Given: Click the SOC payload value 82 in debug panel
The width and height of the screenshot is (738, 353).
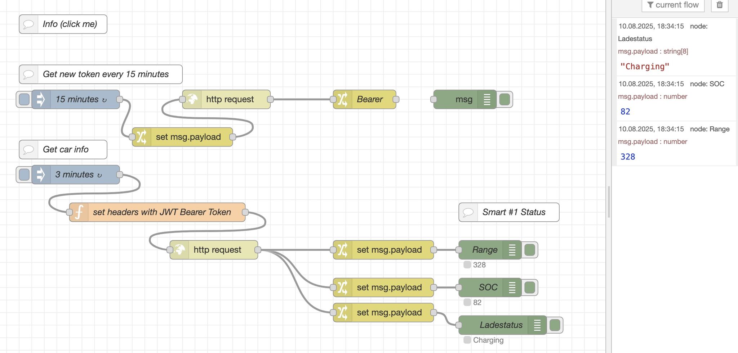Looking at the screenshot, I should [x=625, y=112].
